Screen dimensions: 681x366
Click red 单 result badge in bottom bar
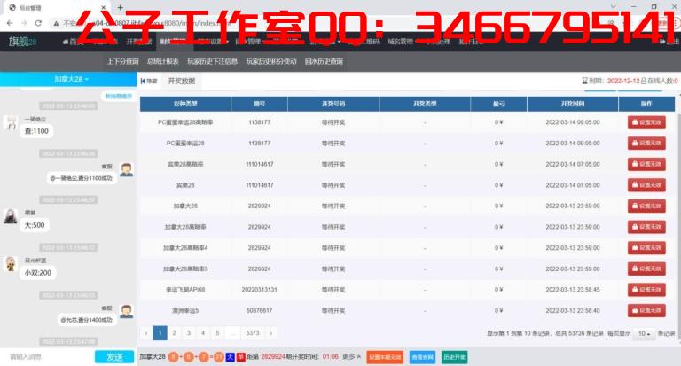(241, 357)
